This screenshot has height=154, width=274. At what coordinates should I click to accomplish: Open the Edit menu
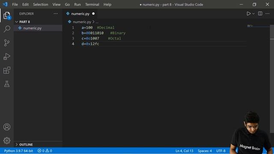point(25,5)
